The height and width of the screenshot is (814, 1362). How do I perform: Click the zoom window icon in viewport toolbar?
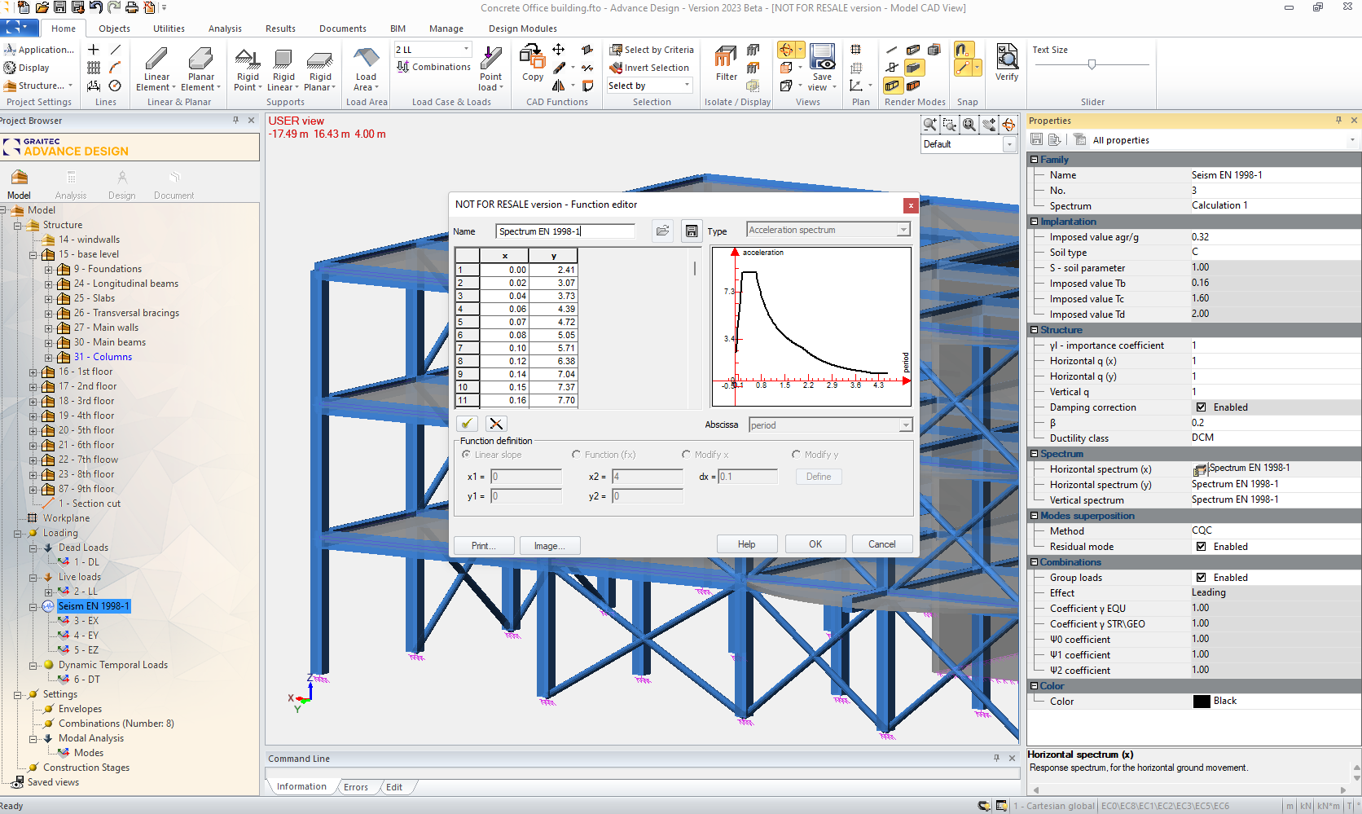point(949,125)
